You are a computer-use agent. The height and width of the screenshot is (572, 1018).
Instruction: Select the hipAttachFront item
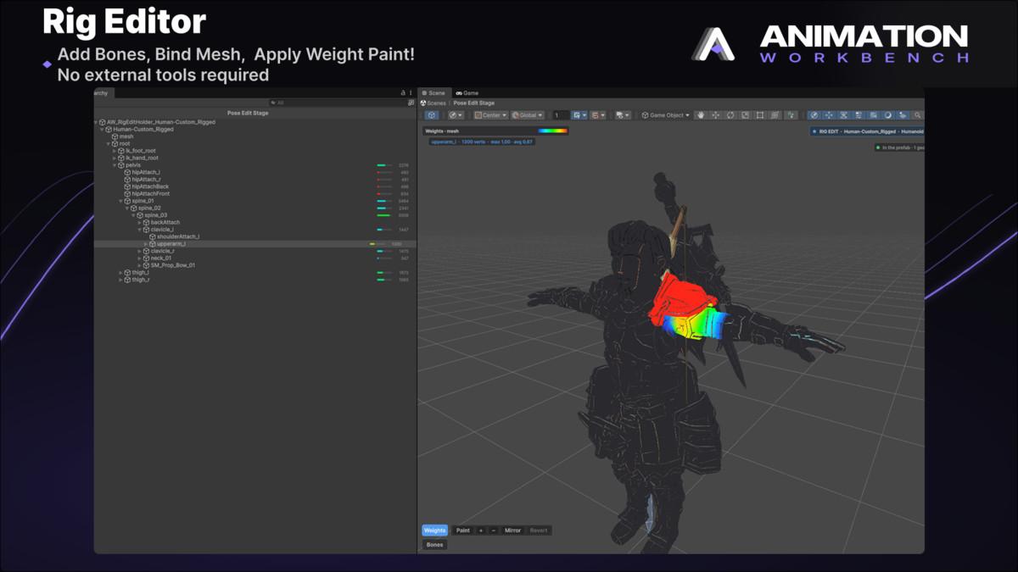(x=150, y=194)
